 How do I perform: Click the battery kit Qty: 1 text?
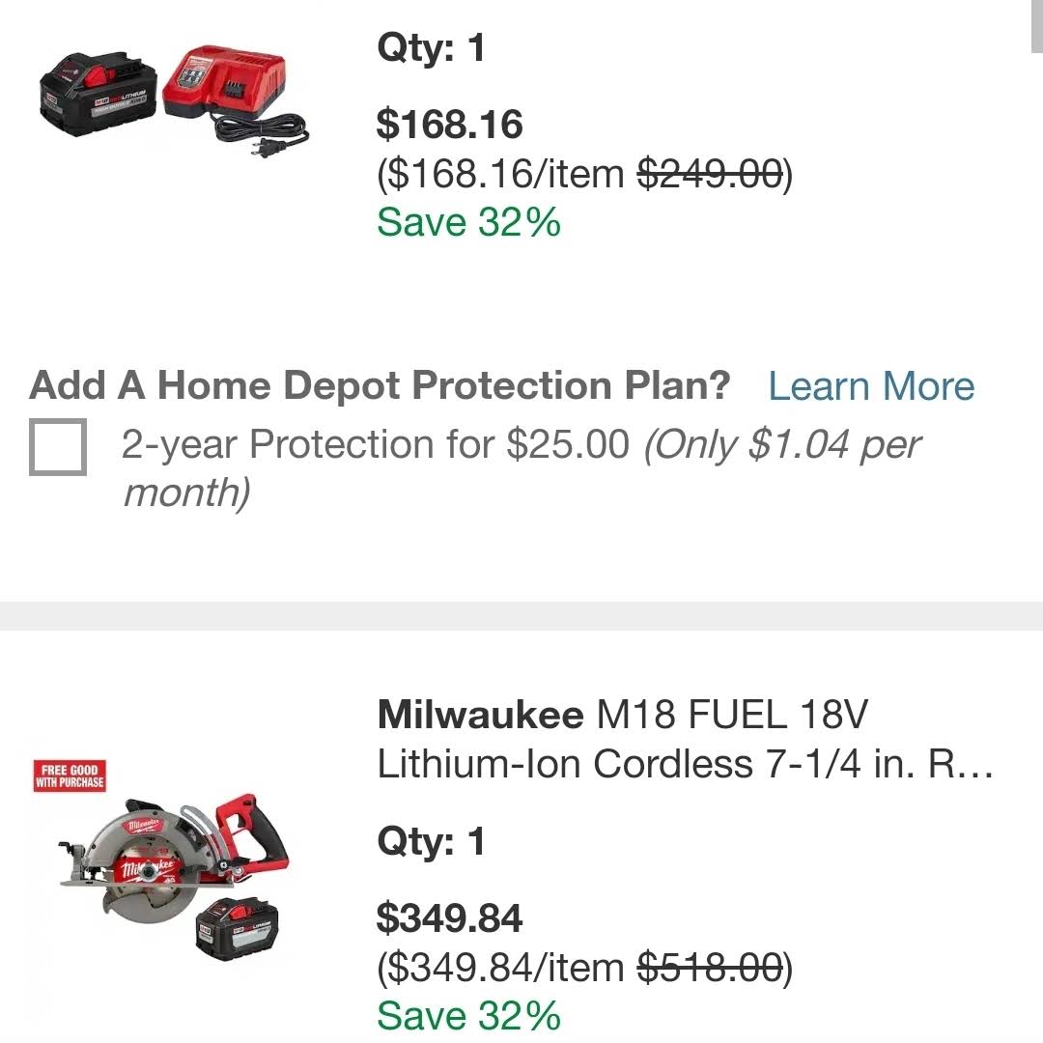(431, 49)
